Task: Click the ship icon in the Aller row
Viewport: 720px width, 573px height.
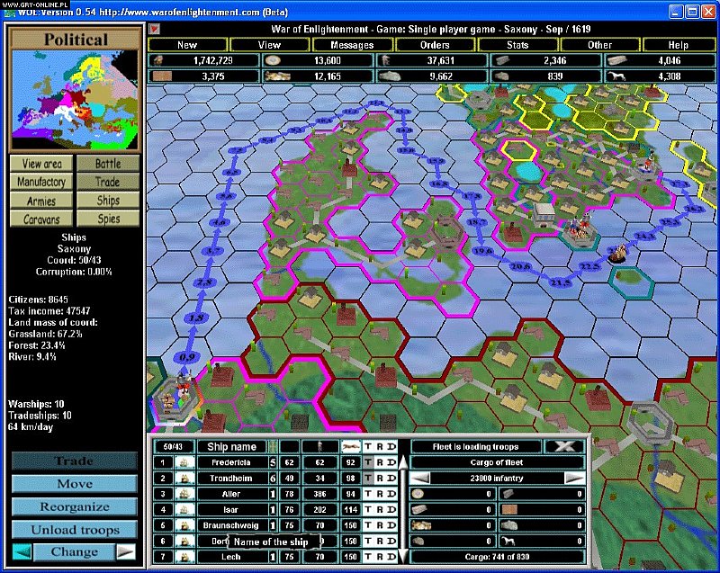Action: click(x=183, y=494)
